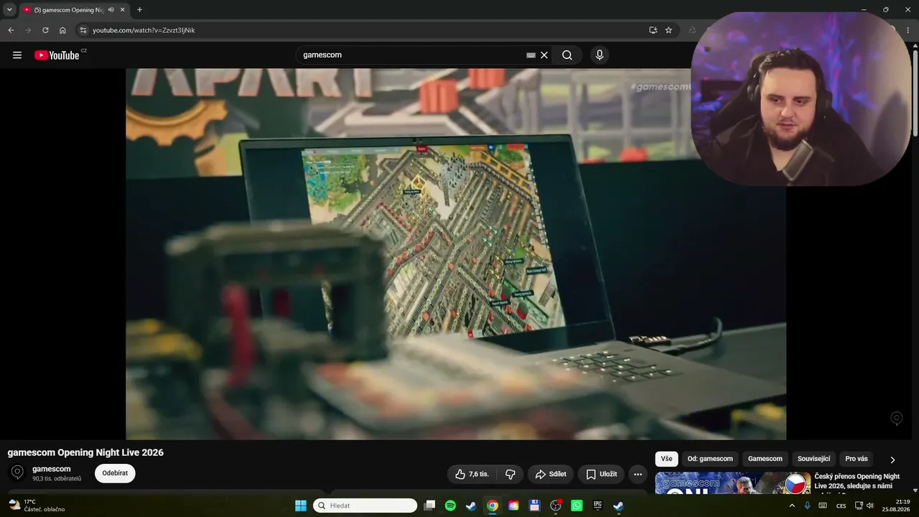
Task: Click the video player to pause
Action: tap(456, 253)
